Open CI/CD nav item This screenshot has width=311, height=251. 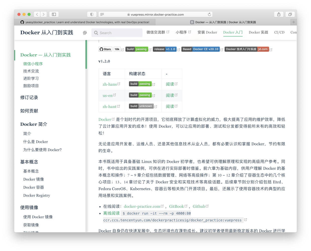pos(279,32)
